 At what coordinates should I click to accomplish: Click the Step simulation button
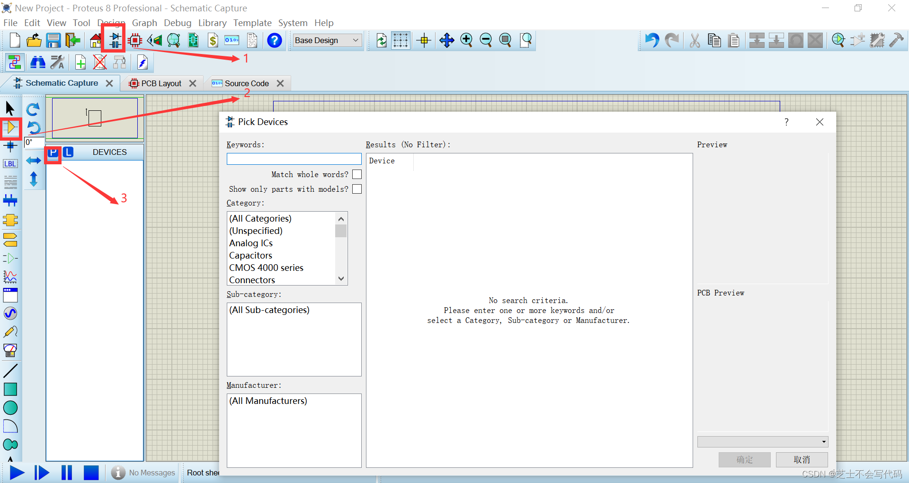tap(42, 473)
